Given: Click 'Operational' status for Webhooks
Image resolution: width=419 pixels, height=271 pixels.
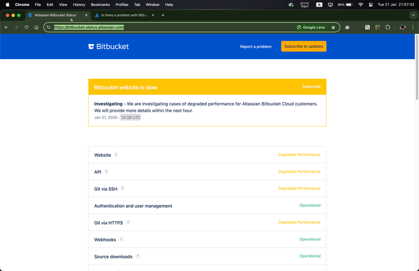Looking at the screenshot, I should click(x=310, y=239).
